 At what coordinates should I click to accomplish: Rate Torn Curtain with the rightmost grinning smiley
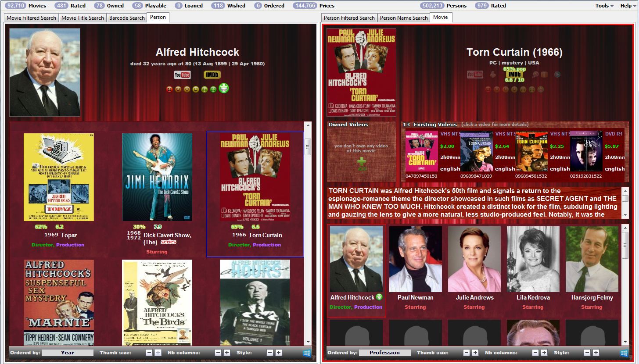point(541,89)
